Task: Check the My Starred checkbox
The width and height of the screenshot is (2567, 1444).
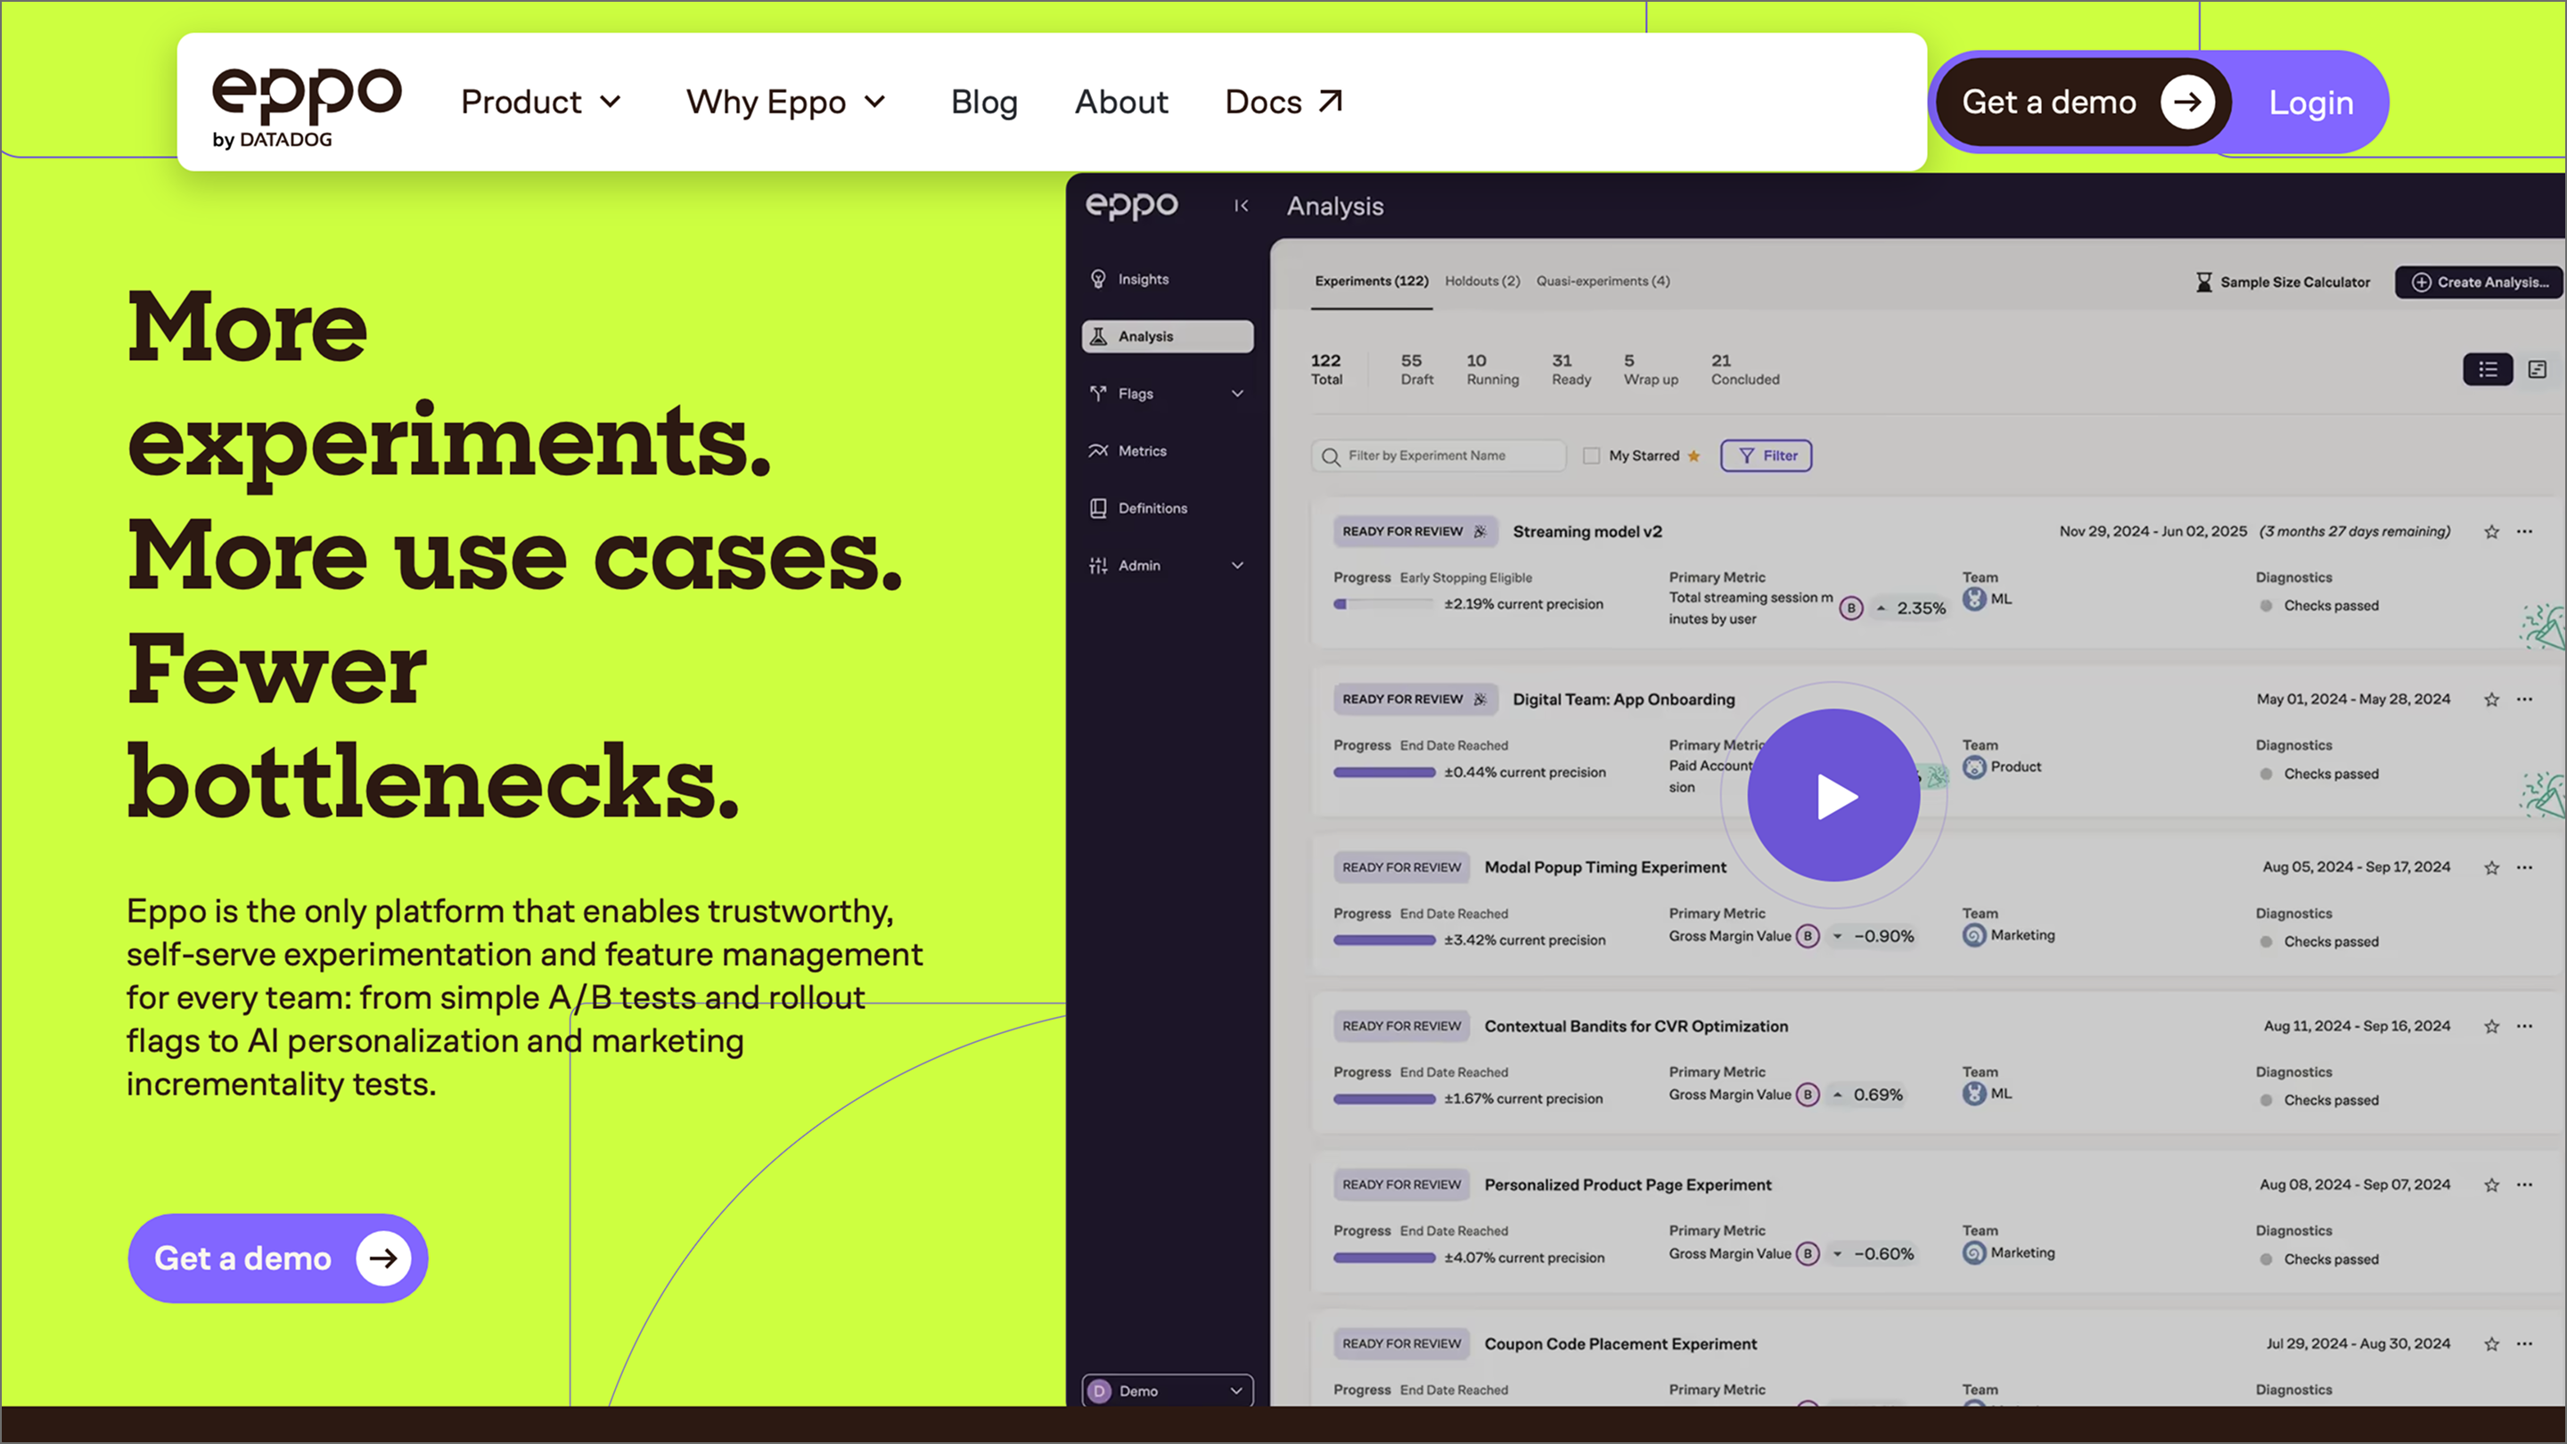Action: click(1591, 455)
